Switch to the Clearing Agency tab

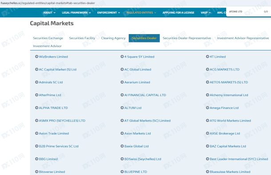click(113, 38)
